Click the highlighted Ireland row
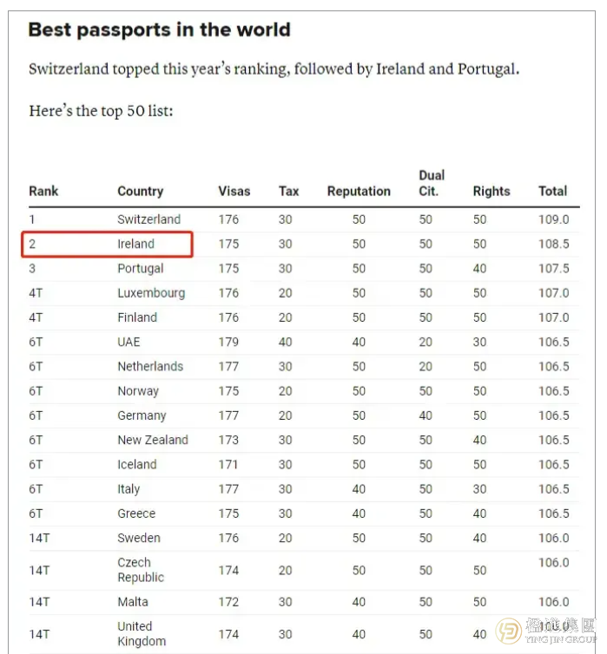Image resolution: width=607 pixels, height=654 pixels. click(x=108, y=244)
